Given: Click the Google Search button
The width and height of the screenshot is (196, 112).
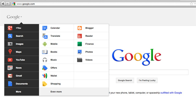Looking at the screenshot, I should 125,80.
